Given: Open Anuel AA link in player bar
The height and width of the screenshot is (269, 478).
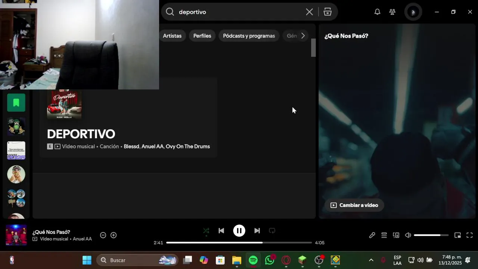Looking at the screenshot, I should coord(82,239).
